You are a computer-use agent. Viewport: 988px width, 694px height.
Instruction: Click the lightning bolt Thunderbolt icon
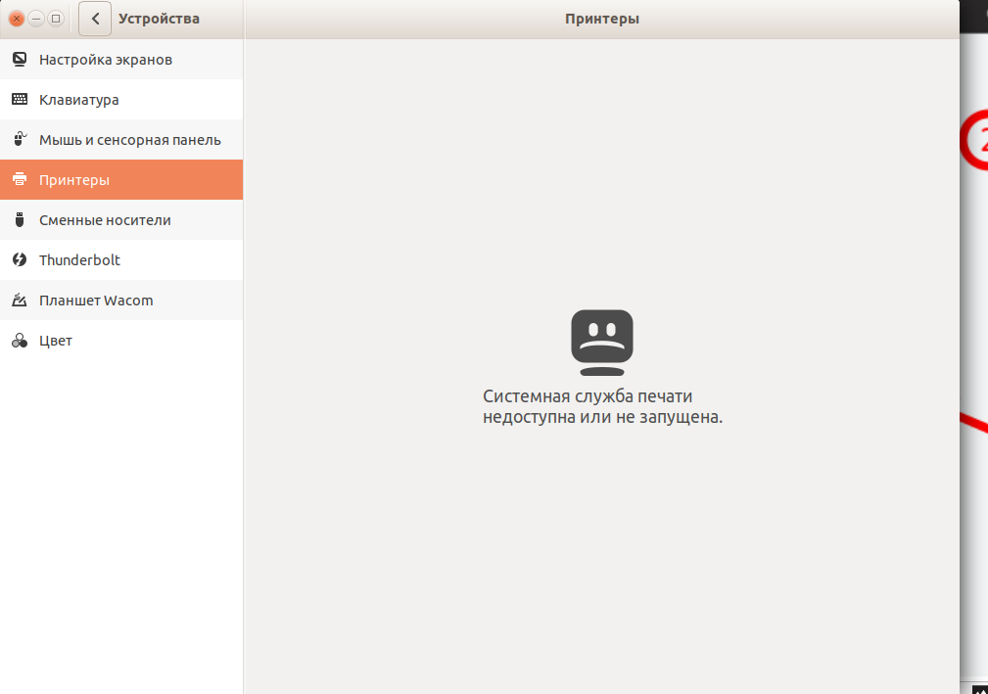pos(19,260)
